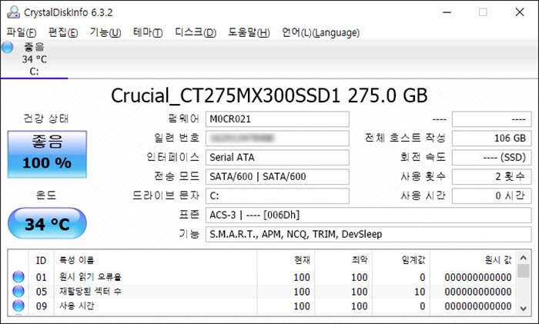Click the status circle for attribute 05
Viewport: 539px width, 324px height.
pos(18,292)
